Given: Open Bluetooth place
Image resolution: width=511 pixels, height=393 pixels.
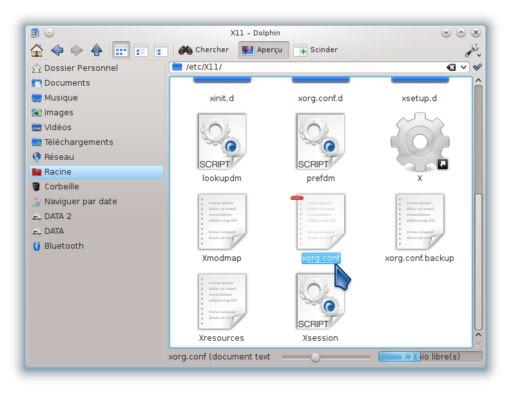Looking at the screenshot, I should point(96,246).
